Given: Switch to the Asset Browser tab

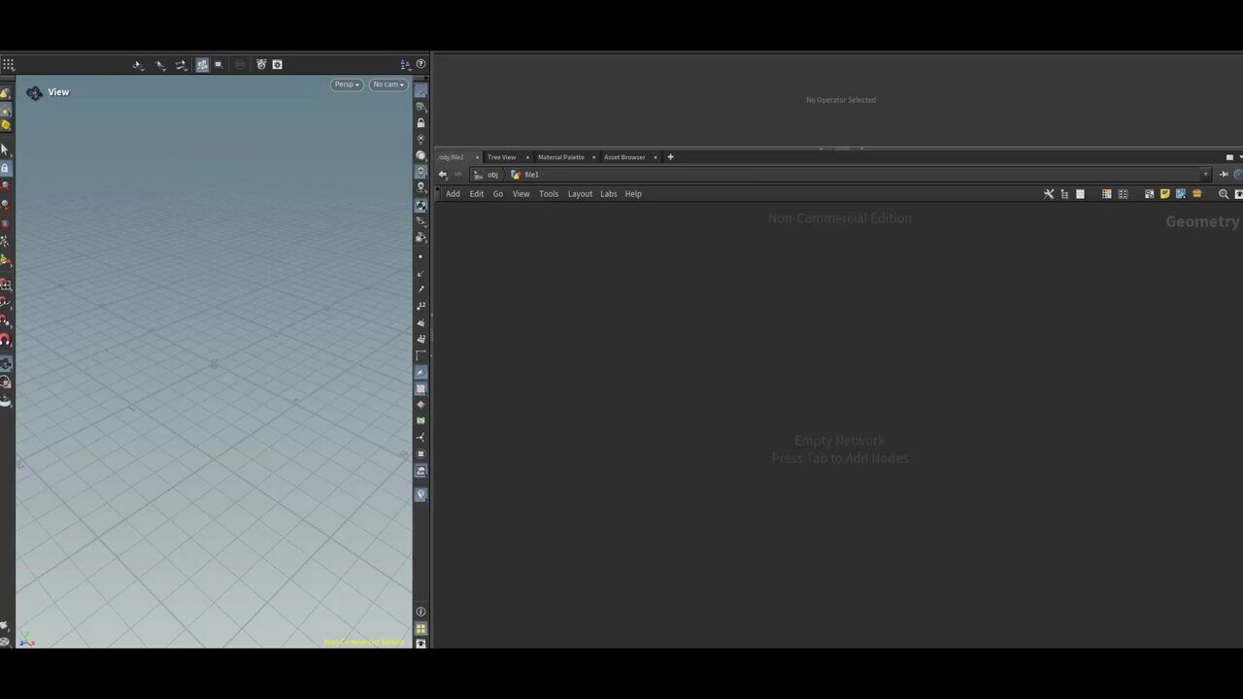Looking at the screenshot, I should (624, 157).
